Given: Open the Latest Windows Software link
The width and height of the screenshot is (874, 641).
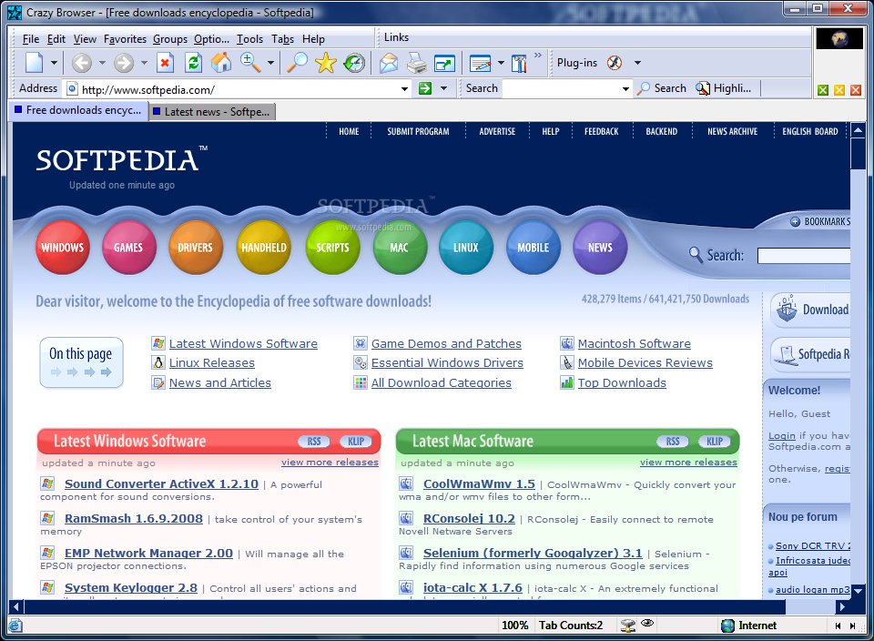Looking at the screenshot, I should point(244,344).
